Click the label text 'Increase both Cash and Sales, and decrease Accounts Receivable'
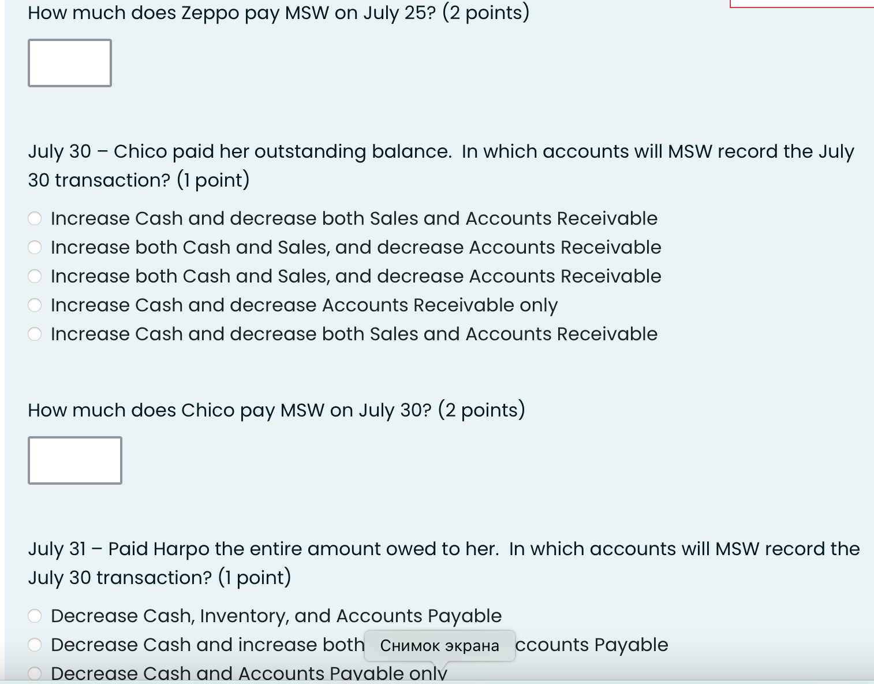 click(x=355, y=247)
